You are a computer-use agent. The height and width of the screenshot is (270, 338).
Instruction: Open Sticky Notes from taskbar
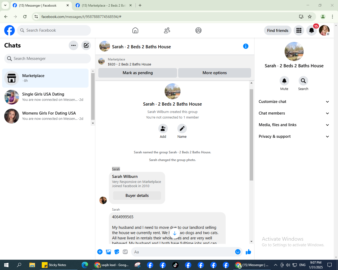coord(59,265)
